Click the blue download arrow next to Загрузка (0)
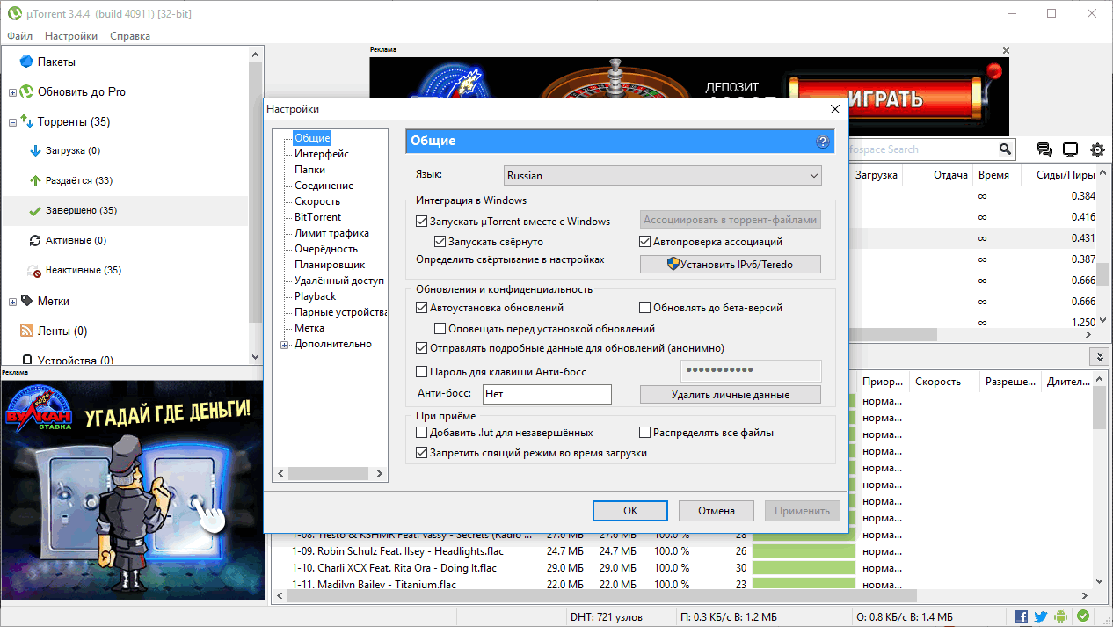This screenshot has height=627, width=1113. click(36, 150)
